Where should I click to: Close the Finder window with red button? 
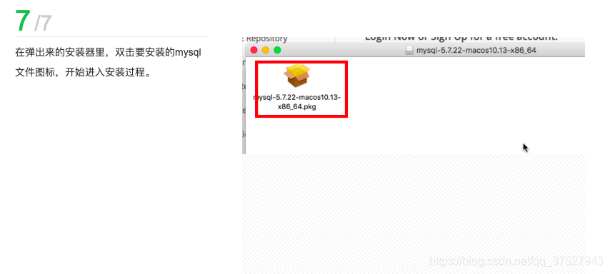[x=254, y=50]
